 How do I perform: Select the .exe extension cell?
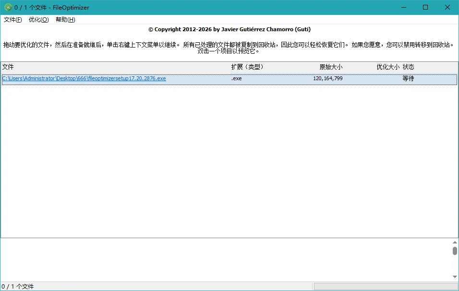[237, 78]
